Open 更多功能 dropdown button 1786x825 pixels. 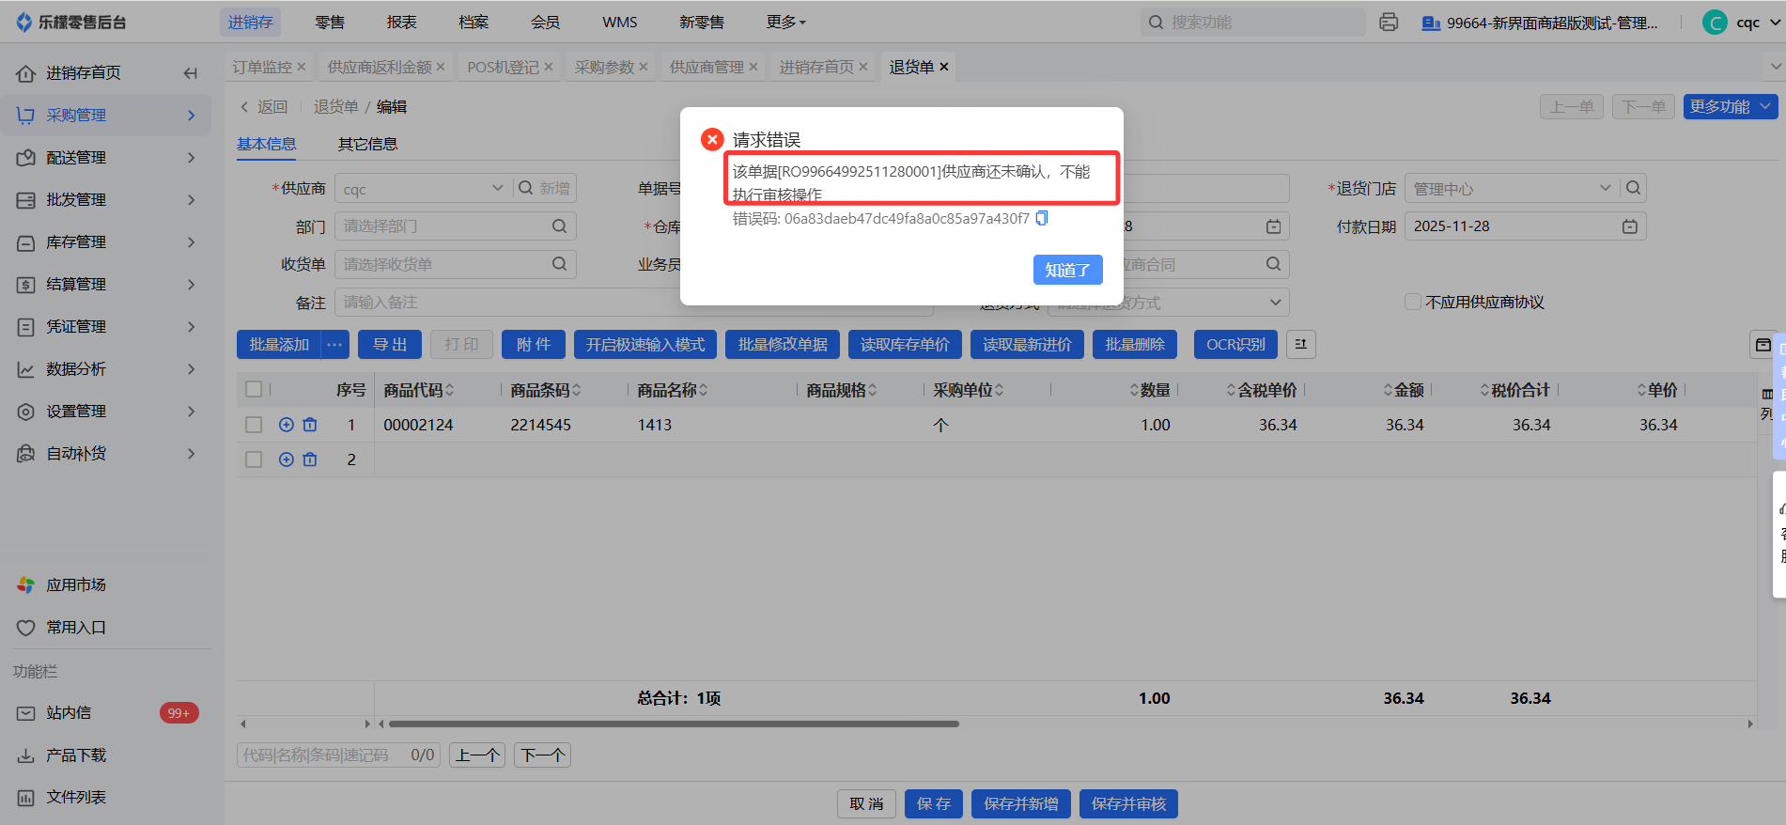coord(1731,107)
